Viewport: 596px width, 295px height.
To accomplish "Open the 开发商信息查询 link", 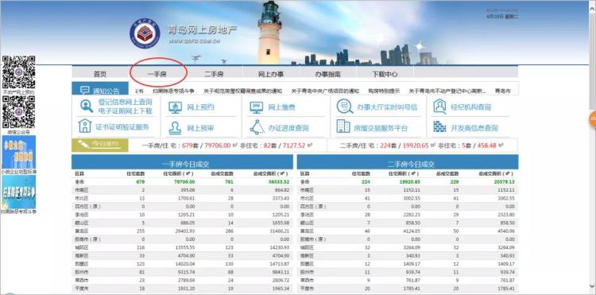I will click(474, 129).
